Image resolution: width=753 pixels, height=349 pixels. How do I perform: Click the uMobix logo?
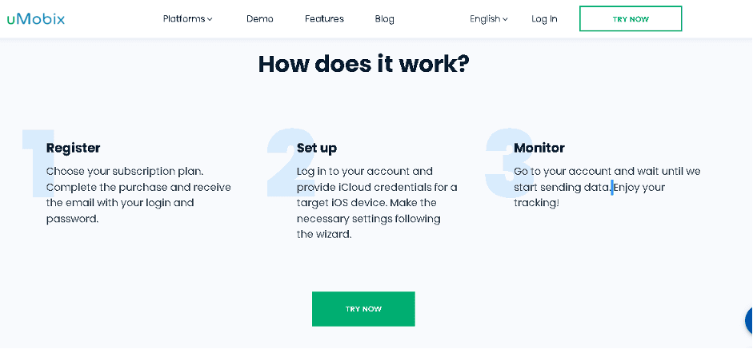click(x=36, y=19)
